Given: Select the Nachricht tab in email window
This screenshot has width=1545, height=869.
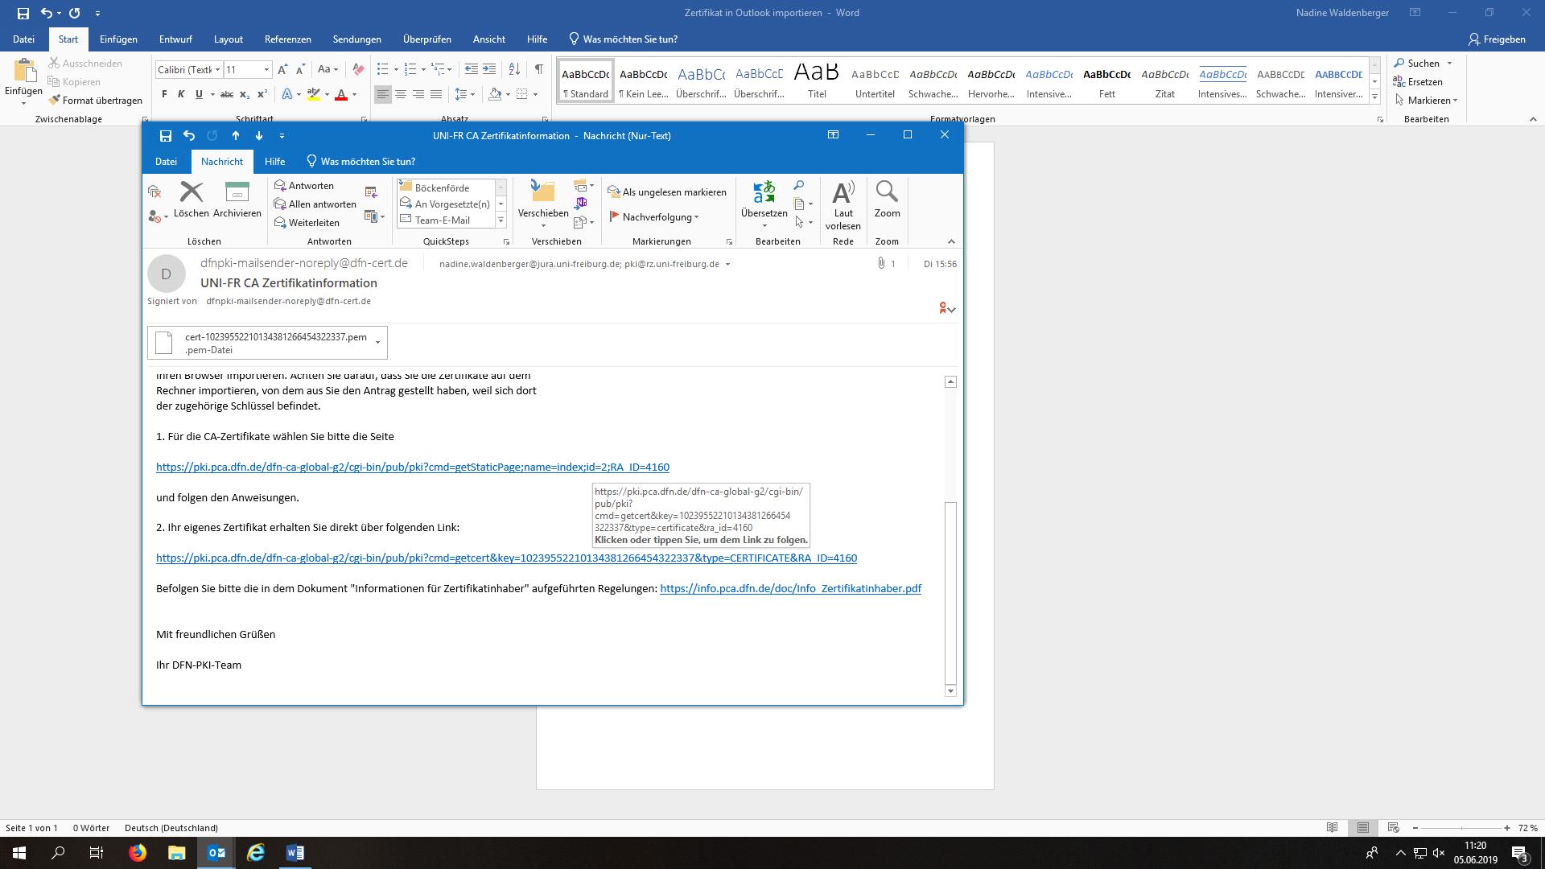Looking at the screenshot, I should click(219, 160).
